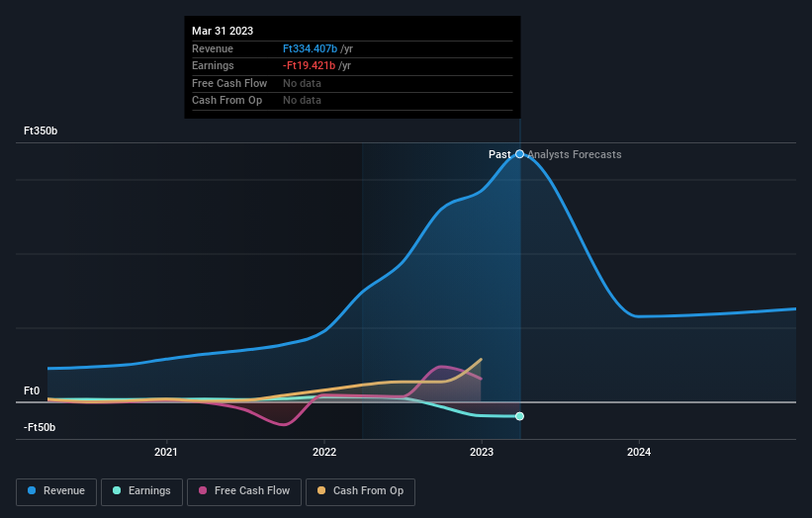Click the 'Cash From Op' row label in tooltip
812x518 pixels.
[x=226, y=101]
